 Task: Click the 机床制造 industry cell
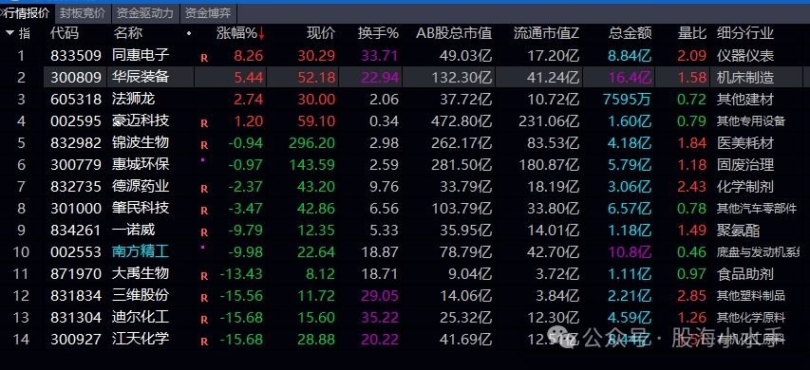pyautogui.click(x=745, y=78)
